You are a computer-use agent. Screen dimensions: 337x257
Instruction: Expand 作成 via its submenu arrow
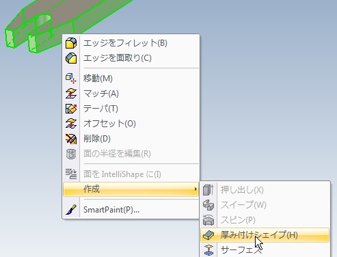click(196, 189)
